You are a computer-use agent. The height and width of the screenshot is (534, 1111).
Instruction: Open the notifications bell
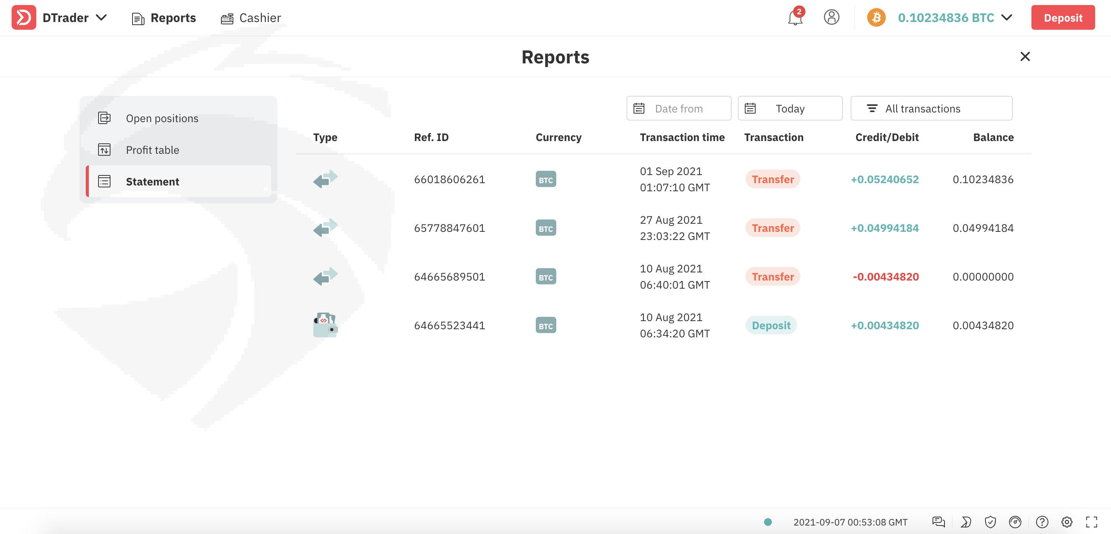(795, 18)
